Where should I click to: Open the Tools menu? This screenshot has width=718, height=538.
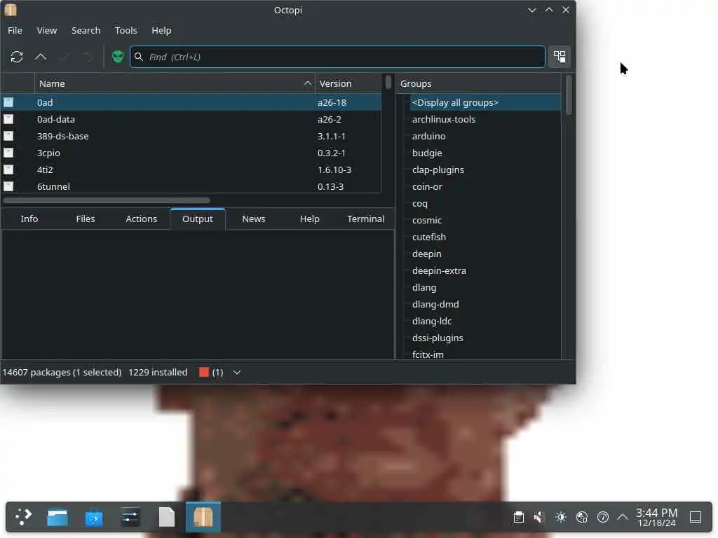click(126, 30)
